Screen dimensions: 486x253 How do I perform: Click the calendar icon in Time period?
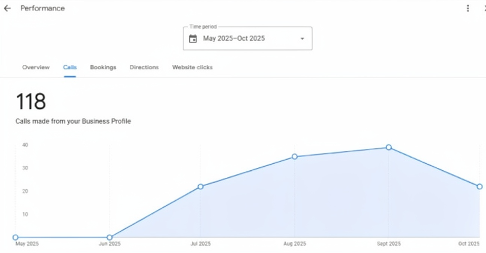pyautogui.click(x=193, y=39)
